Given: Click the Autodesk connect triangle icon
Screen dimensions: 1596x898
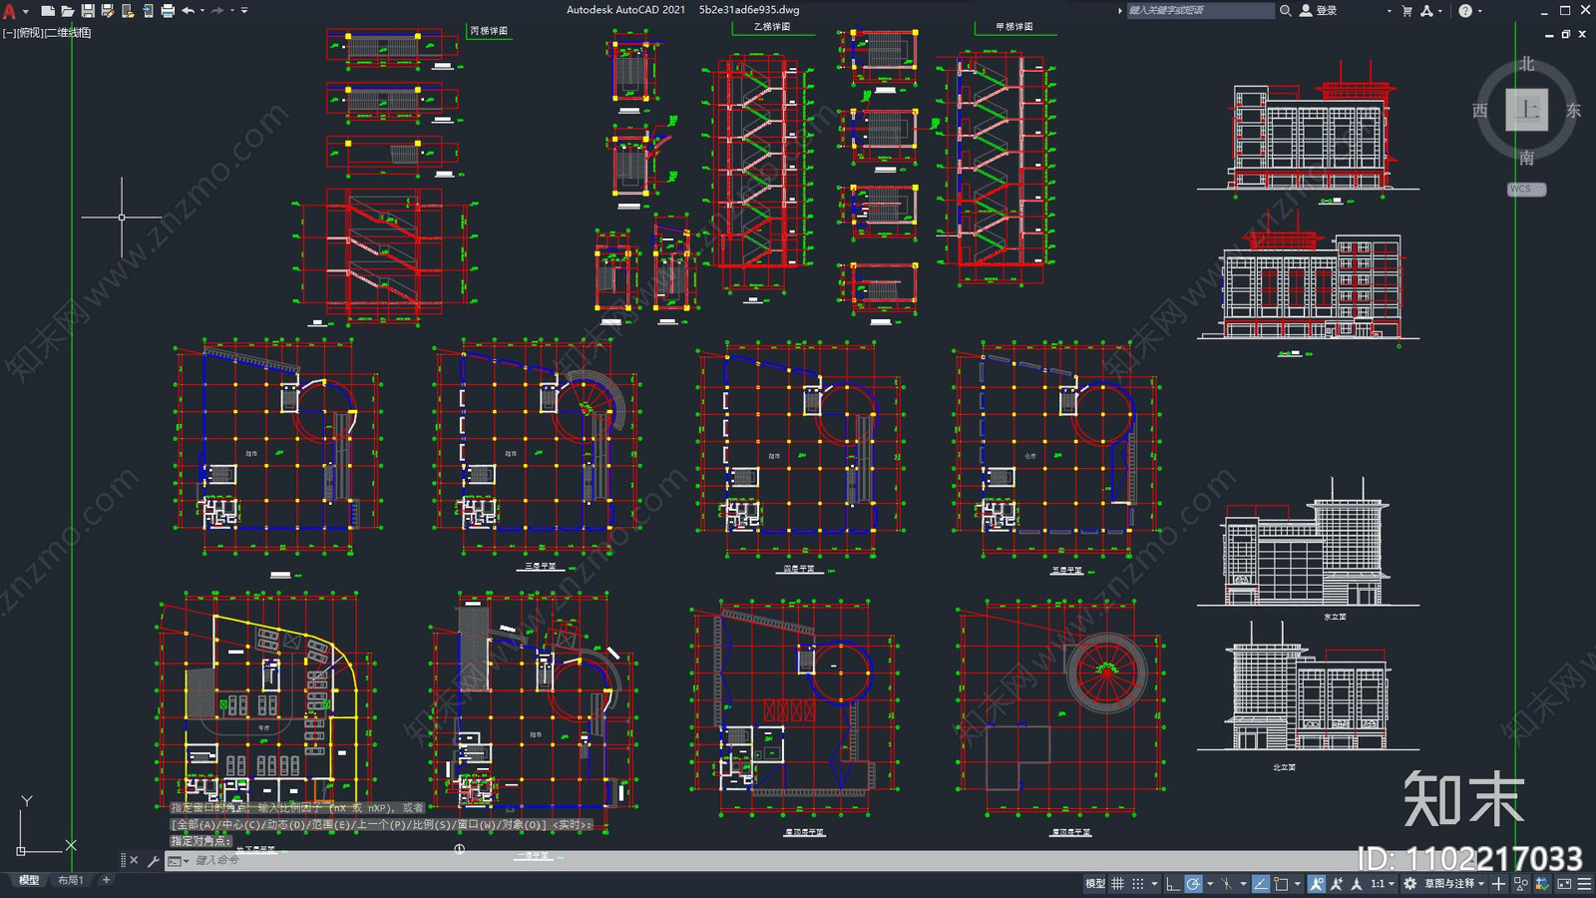Looking at the screenshot, I should pyautogui.click(x=1427, y=10).
